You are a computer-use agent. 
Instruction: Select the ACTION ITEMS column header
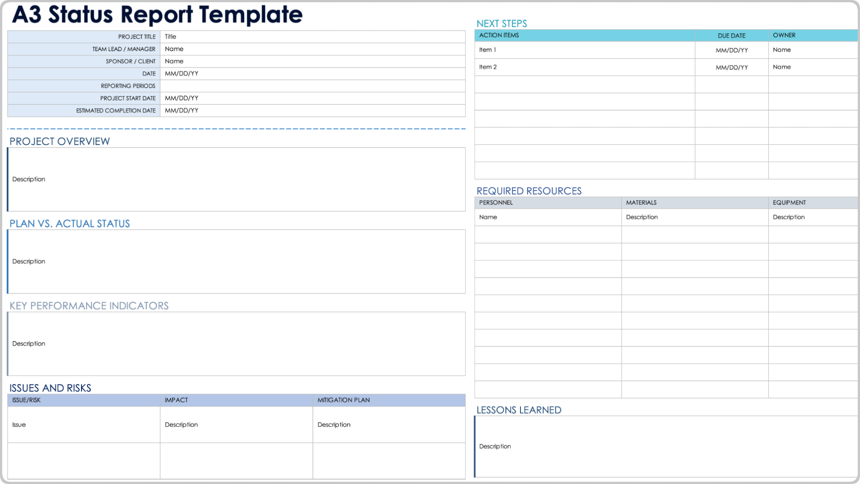coord(585,35)
